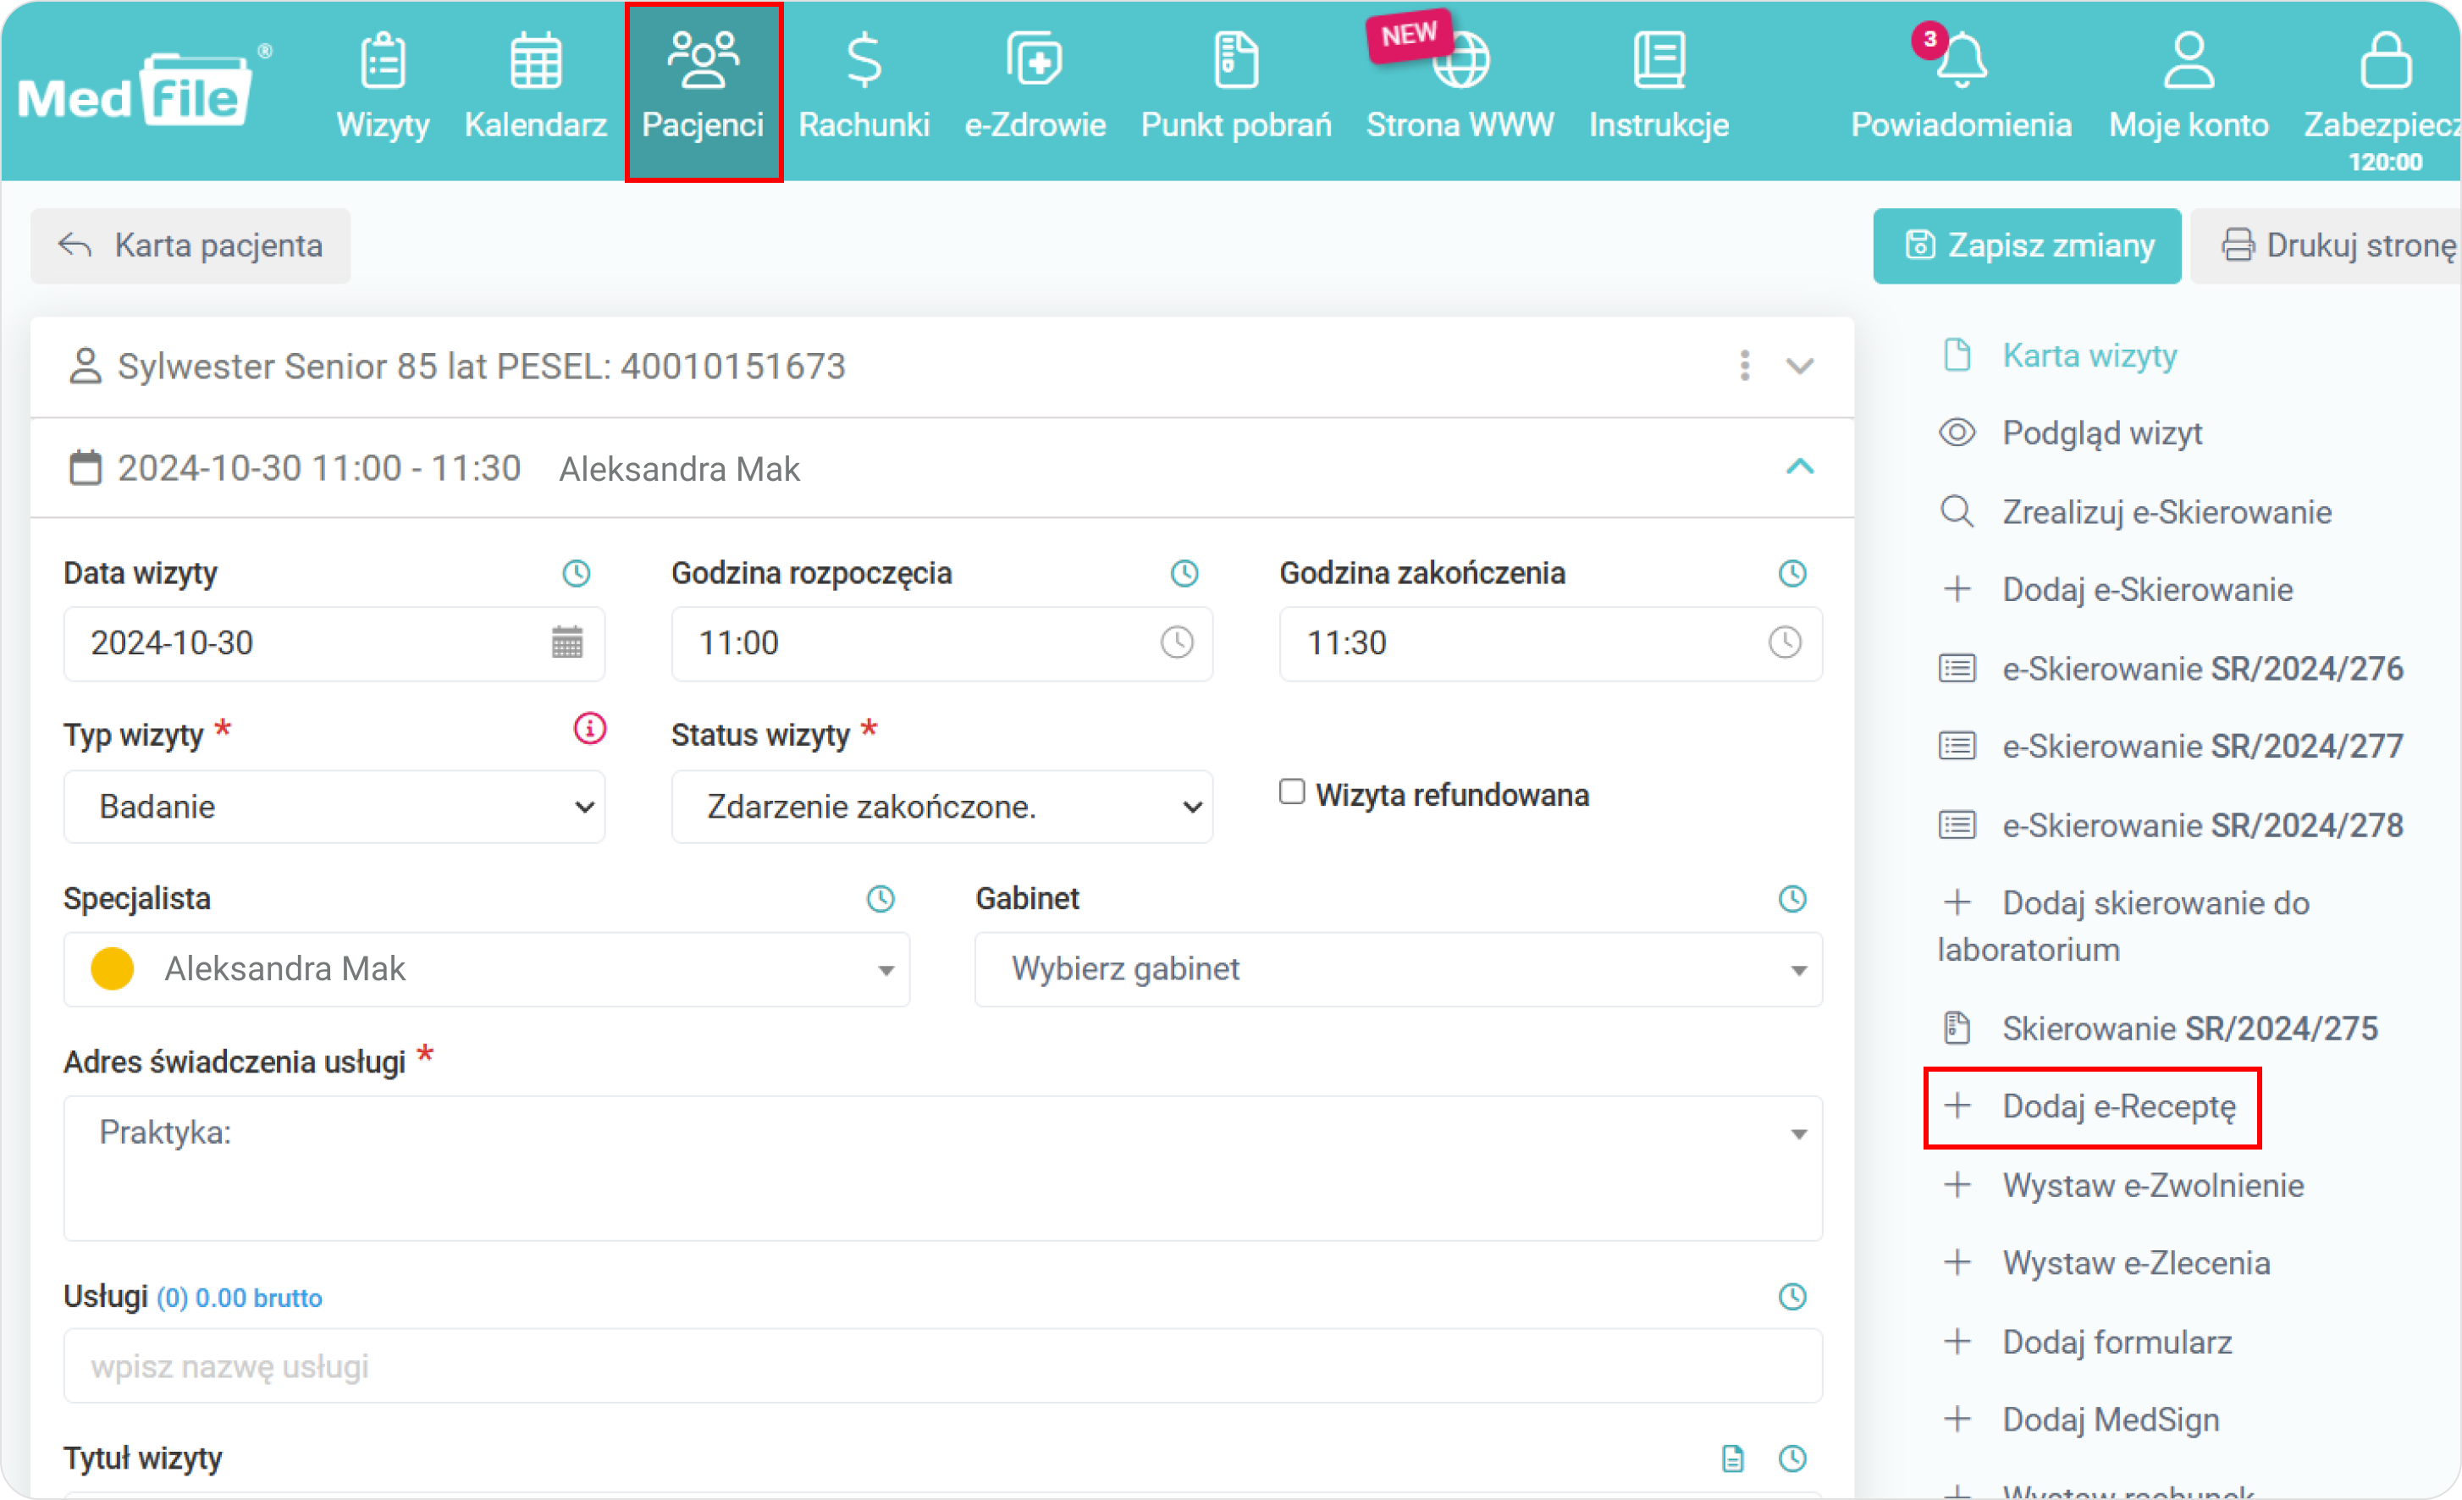Click the calendar icon in Data wizyty field
The height and width of the screenshot is (1500, 2462).
tap(566, 642)
